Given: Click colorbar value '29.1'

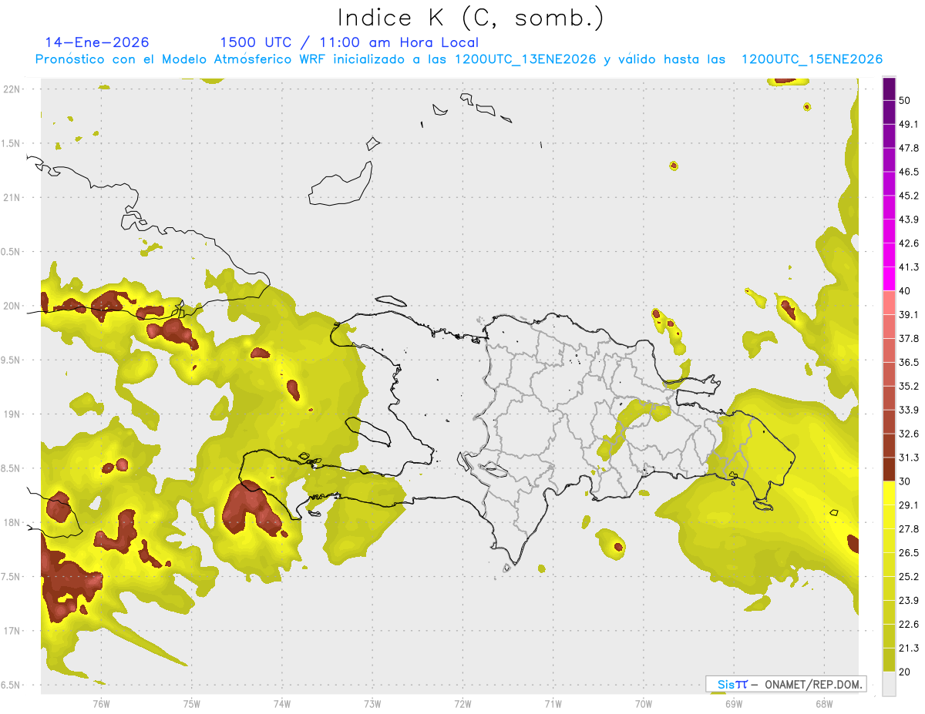Looking at the screenshot, I should [x=909, y=505].
